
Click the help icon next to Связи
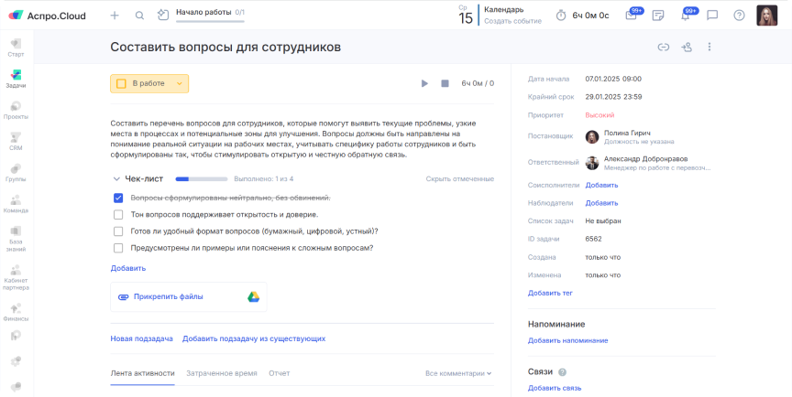[562, 371]
